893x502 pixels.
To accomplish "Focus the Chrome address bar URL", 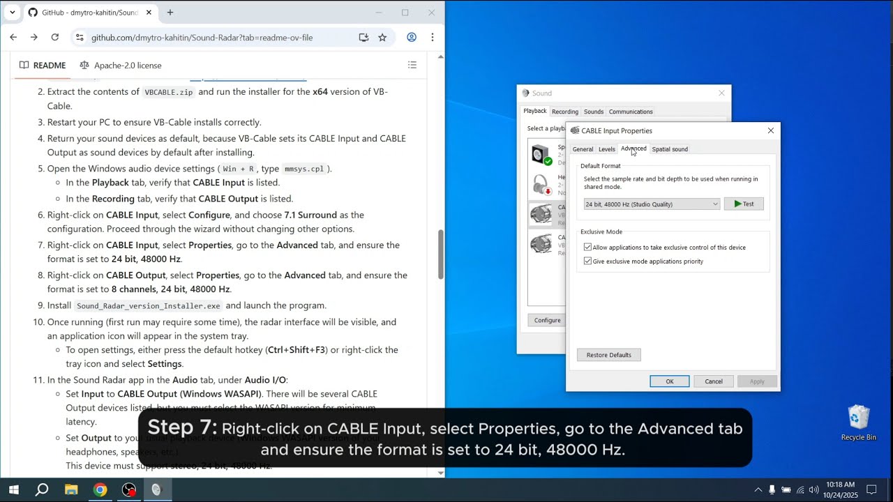I will [202, 38].
